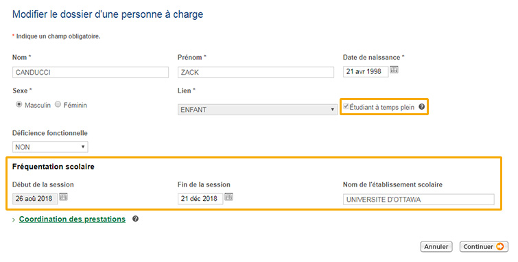Open the calendar icon beside Fin de la session
This screenshot has height=262, width=518.
pyautogui.click(x=228, y=197)
